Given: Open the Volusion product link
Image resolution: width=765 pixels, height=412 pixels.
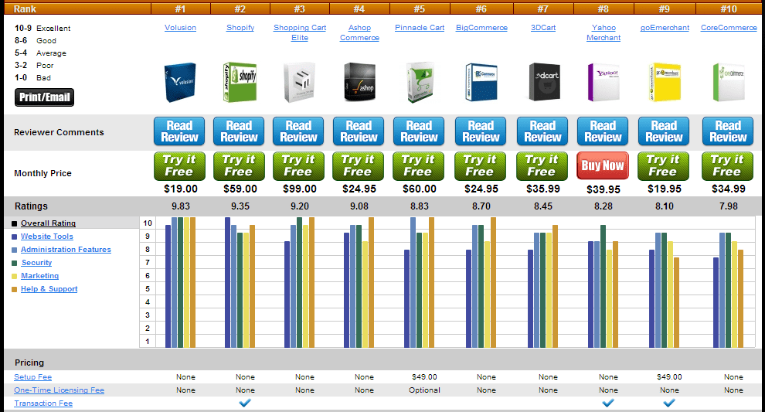Looking at the screenshot, I should tap(180, 28).
